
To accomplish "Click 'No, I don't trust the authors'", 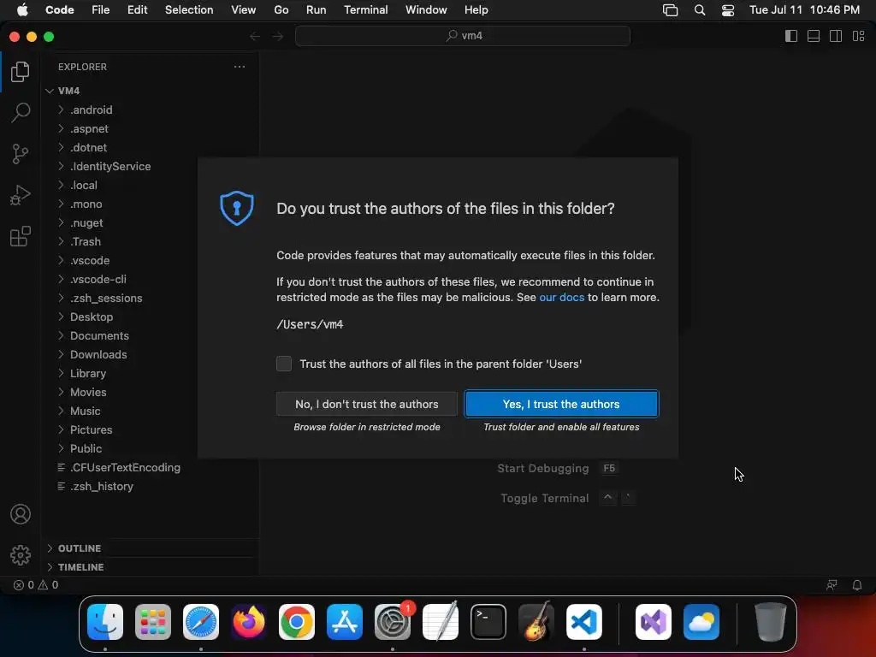I will pos(366,404).
